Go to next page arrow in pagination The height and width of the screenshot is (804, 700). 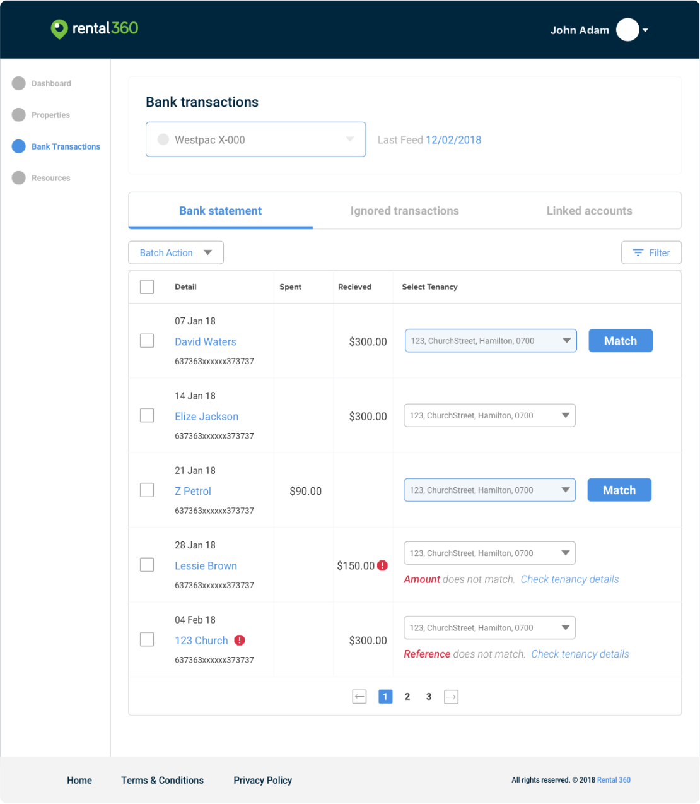point(451,697)
